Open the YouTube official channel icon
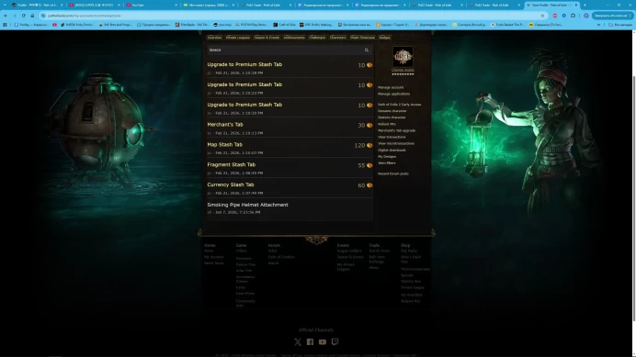Image resolution: width=636 pixels, height=357 pixels. click(x=323, y=342)
